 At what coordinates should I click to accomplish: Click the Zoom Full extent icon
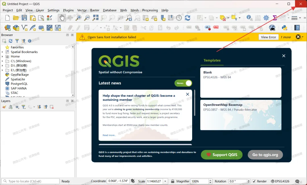point(95,18)
